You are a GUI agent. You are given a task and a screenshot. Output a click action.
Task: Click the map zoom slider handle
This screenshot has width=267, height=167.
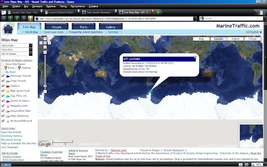click(45, 86)
